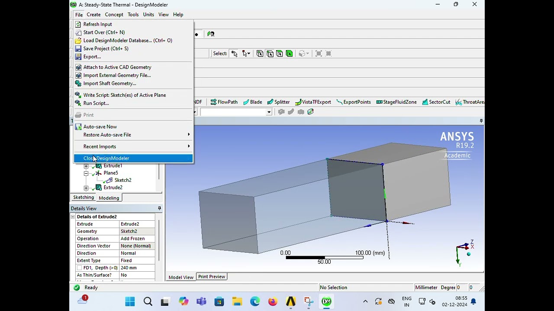Open the Concept menu
The height and width of the screenshot is (311, 554).
114,15
